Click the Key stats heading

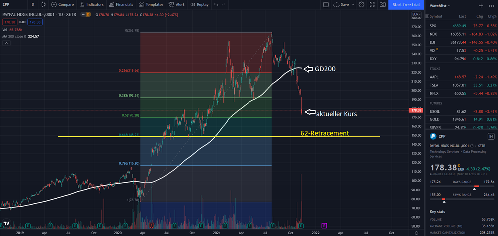click(437, 212)
